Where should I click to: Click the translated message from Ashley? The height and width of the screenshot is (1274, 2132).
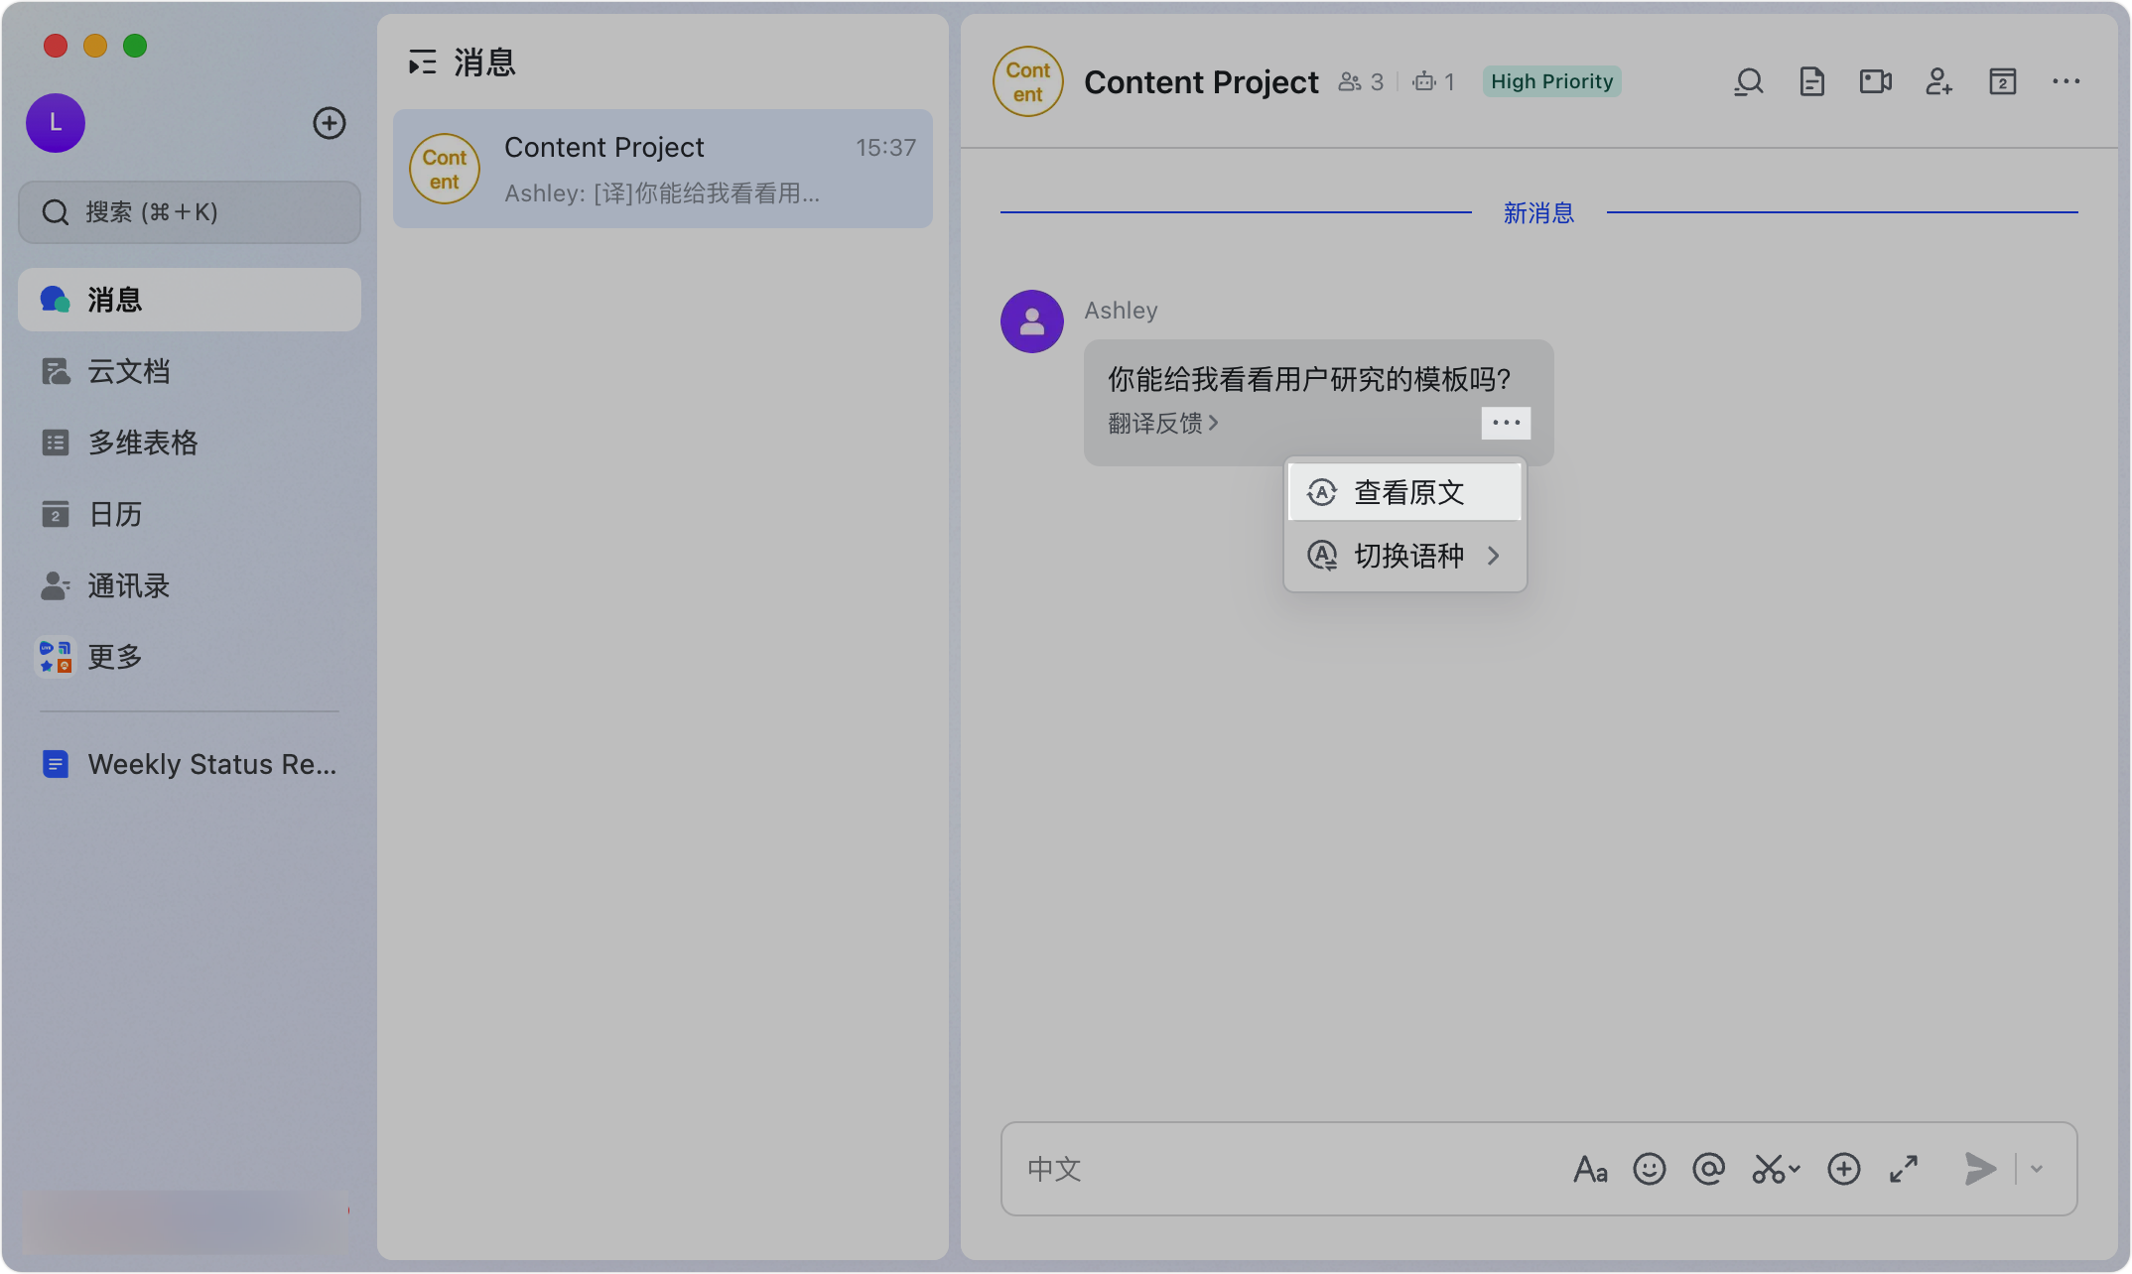tap(1309, 379)
